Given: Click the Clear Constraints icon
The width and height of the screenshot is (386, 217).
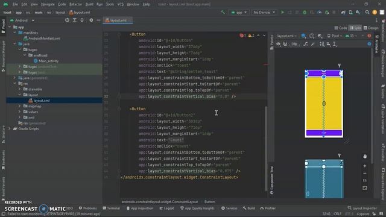Looking at the screenshot, I should point(306,44).
